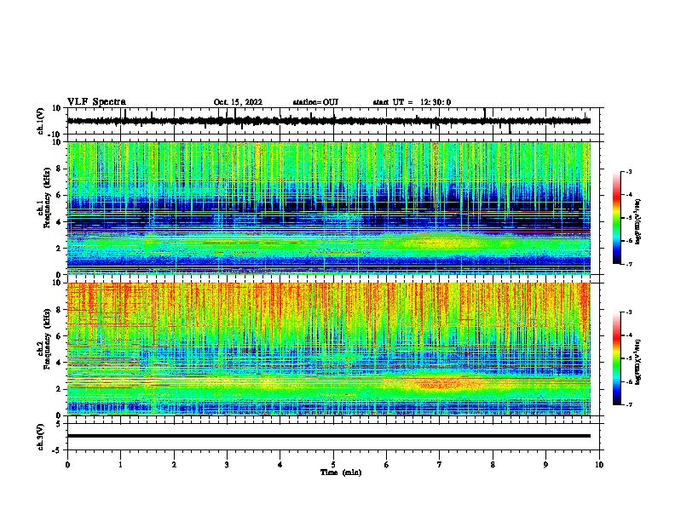Click ch.3 axis tick label "-5"
This screenshot has width=675, height=521.
click(58, 450)
